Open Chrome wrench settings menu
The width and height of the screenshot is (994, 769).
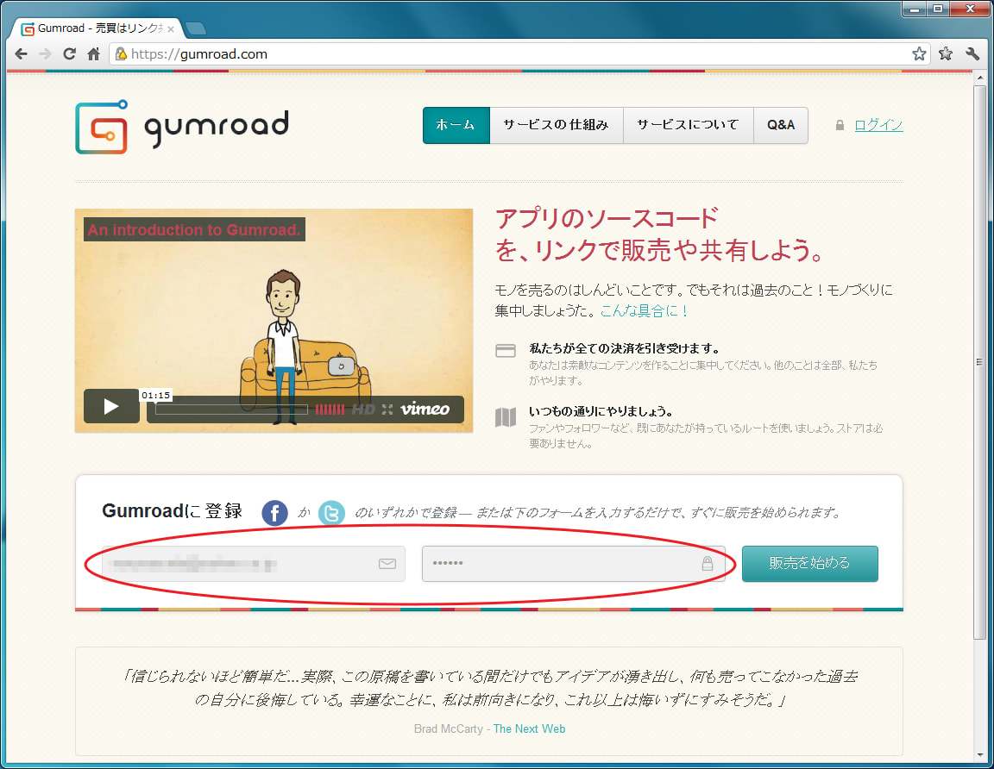[972, 53]
